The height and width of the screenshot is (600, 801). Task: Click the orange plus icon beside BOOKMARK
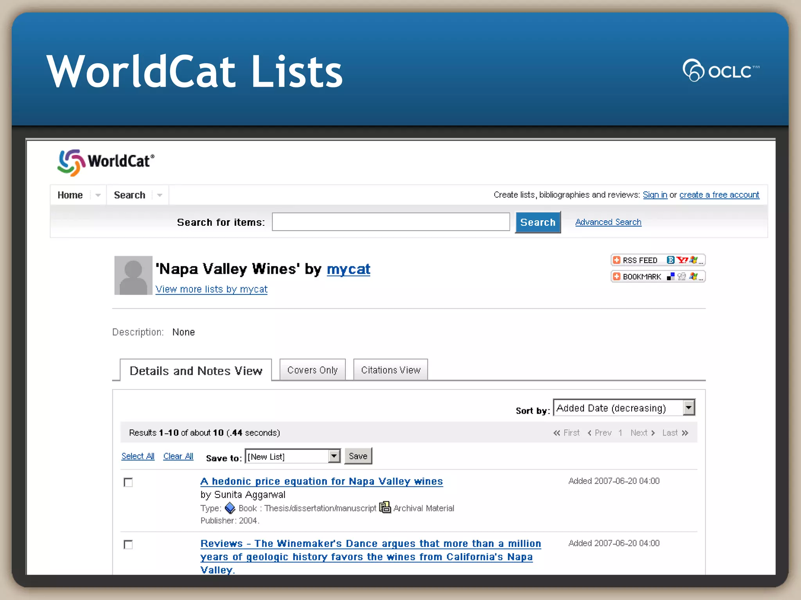(617, 277)
